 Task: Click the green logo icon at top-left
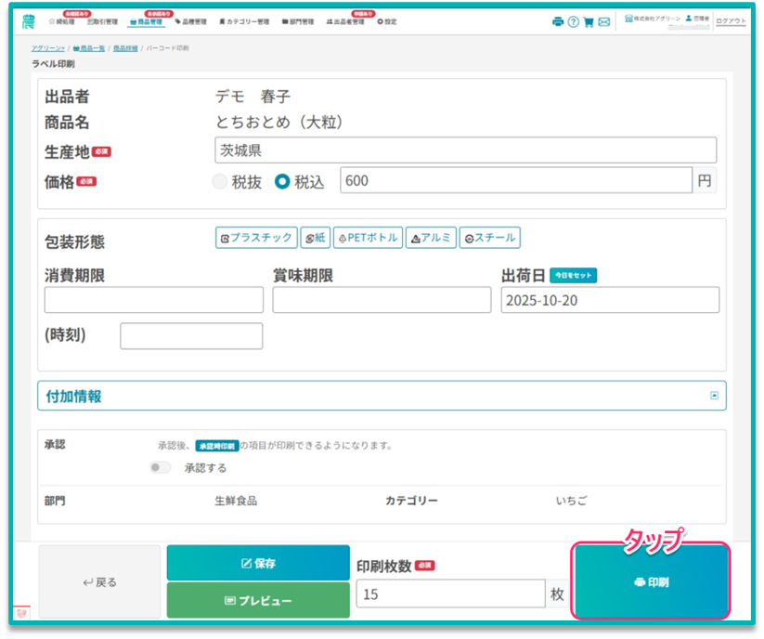pyautogui.click(x=28, y=20)
